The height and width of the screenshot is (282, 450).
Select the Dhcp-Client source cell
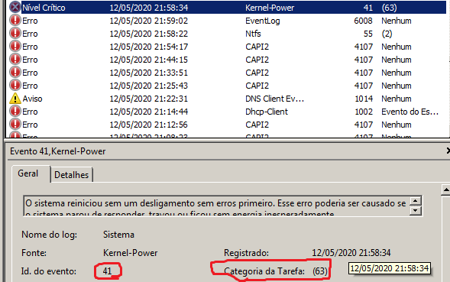click(267, 112)
